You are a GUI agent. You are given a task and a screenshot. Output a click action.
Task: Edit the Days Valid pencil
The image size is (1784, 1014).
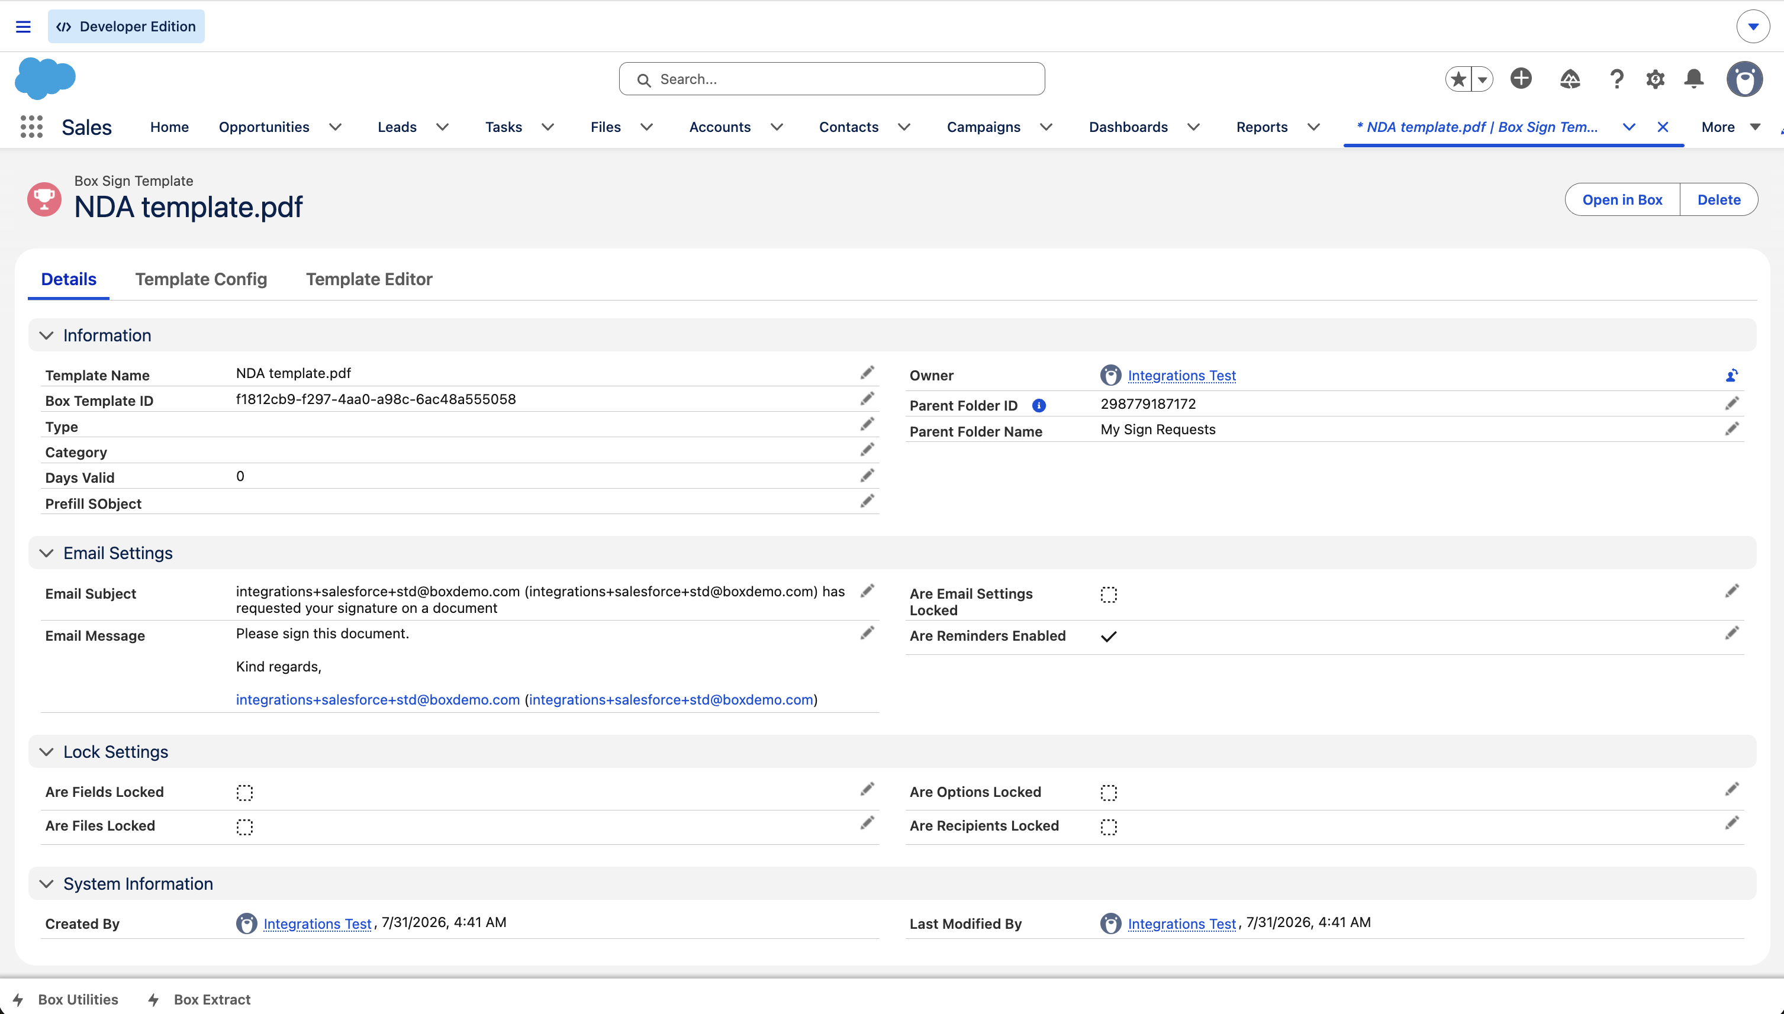(867, 476)
